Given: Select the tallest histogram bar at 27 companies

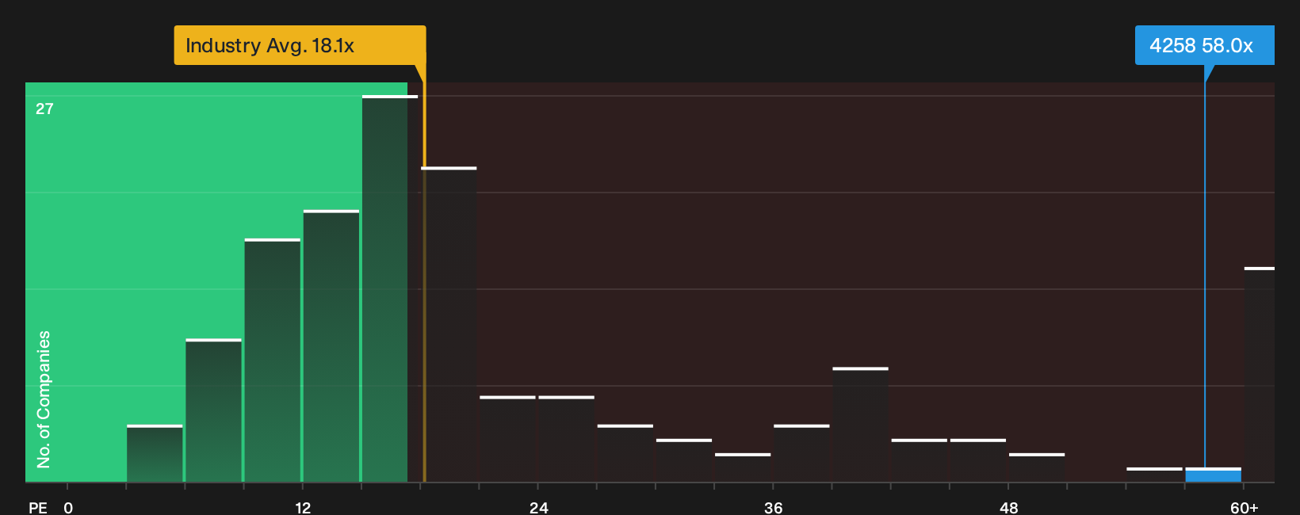Looking at the screenshot, I should pos(390,288).
